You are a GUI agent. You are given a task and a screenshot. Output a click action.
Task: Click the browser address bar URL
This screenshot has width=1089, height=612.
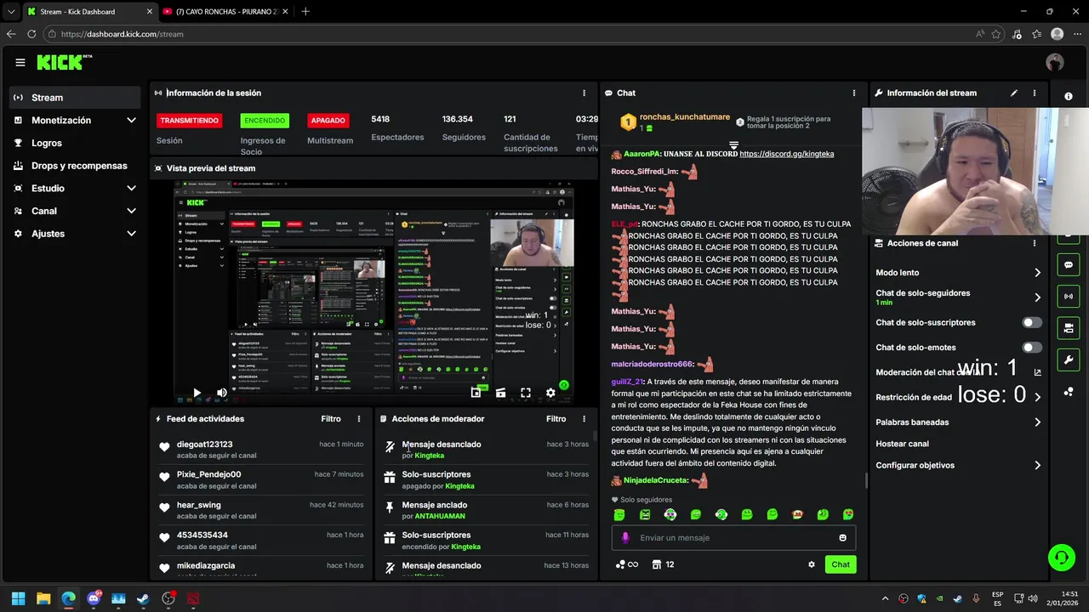pyautogui.click(x=122, y=34)
